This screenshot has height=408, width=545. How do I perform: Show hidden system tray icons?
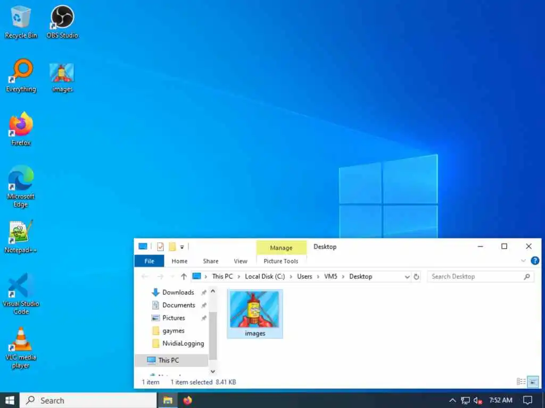tap(452, 401)
